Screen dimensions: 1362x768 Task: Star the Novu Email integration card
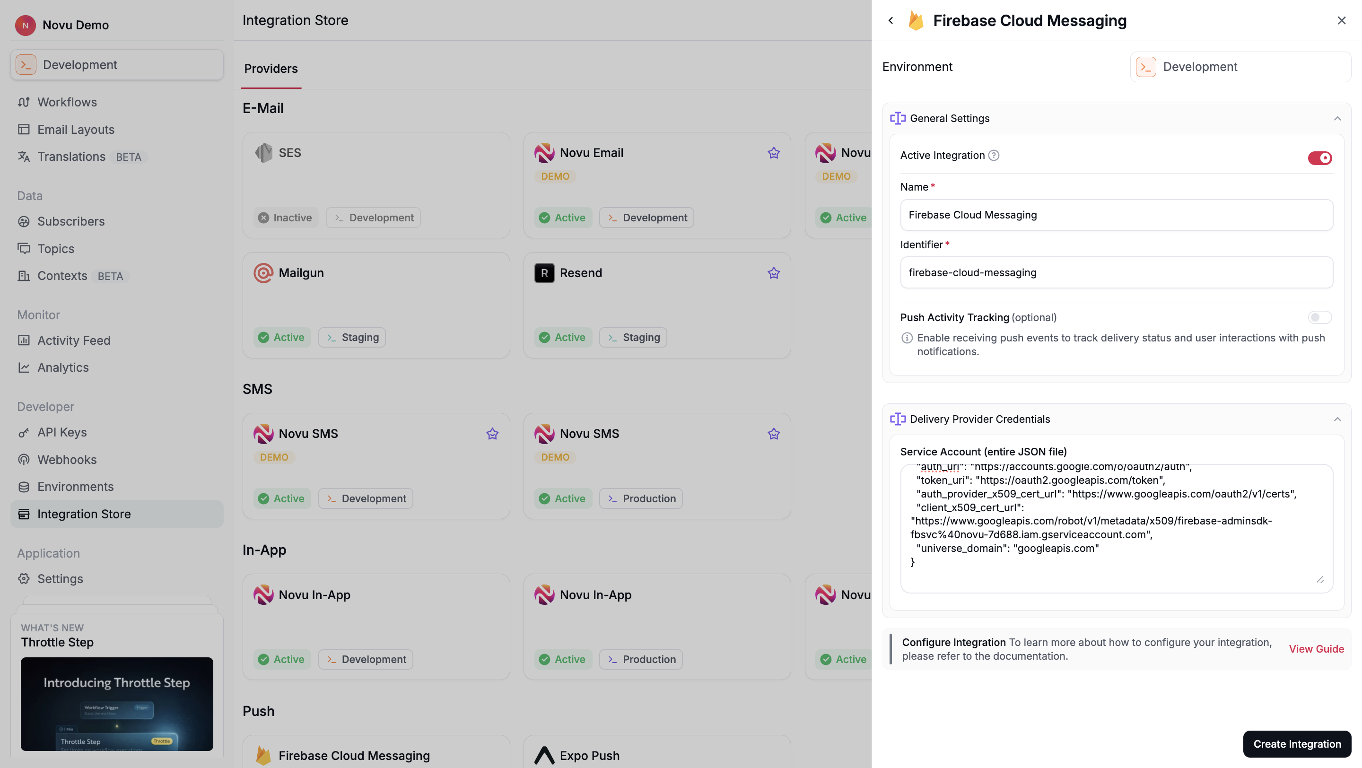774,153
